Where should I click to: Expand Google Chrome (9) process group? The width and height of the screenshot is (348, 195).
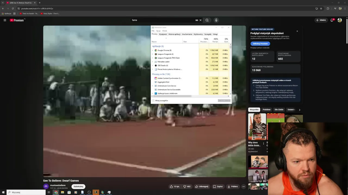point(153,50)
